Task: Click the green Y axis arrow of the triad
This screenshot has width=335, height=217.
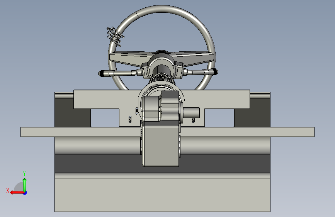Action: point(25,185)
